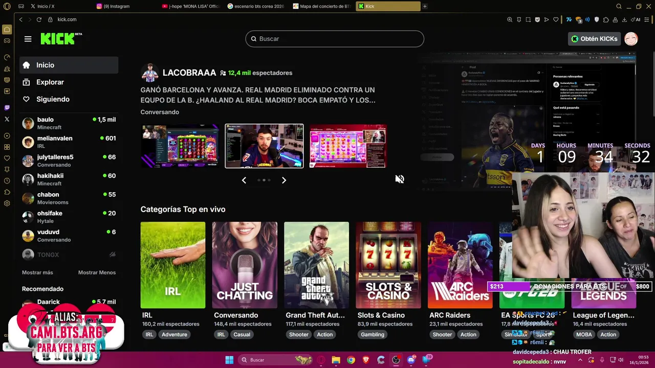655x368 pixels.
Task: Reload the kick.com page
Action: pos(39,19)
